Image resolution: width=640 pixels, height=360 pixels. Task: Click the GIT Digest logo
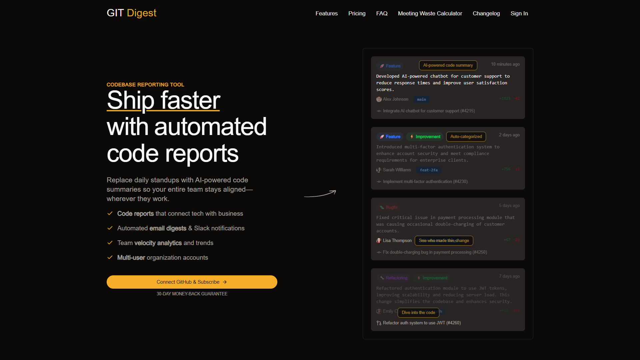[131, 13]
